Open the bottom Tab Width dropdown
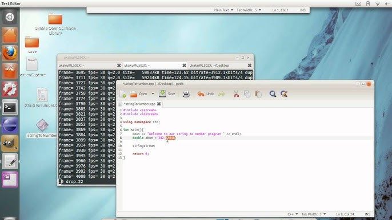This screenshot has height=220, width=392. (x=314, y=214)
